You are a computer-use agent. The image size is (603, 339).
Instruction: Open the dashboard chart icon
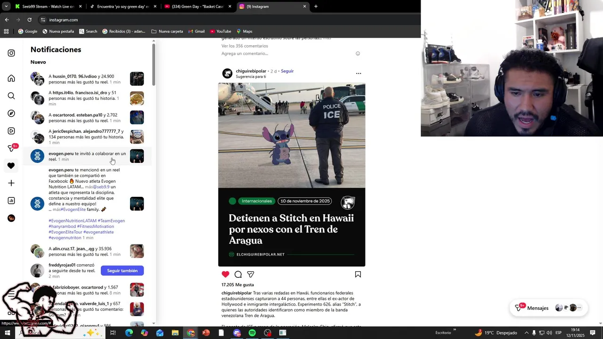click(11, 201)
